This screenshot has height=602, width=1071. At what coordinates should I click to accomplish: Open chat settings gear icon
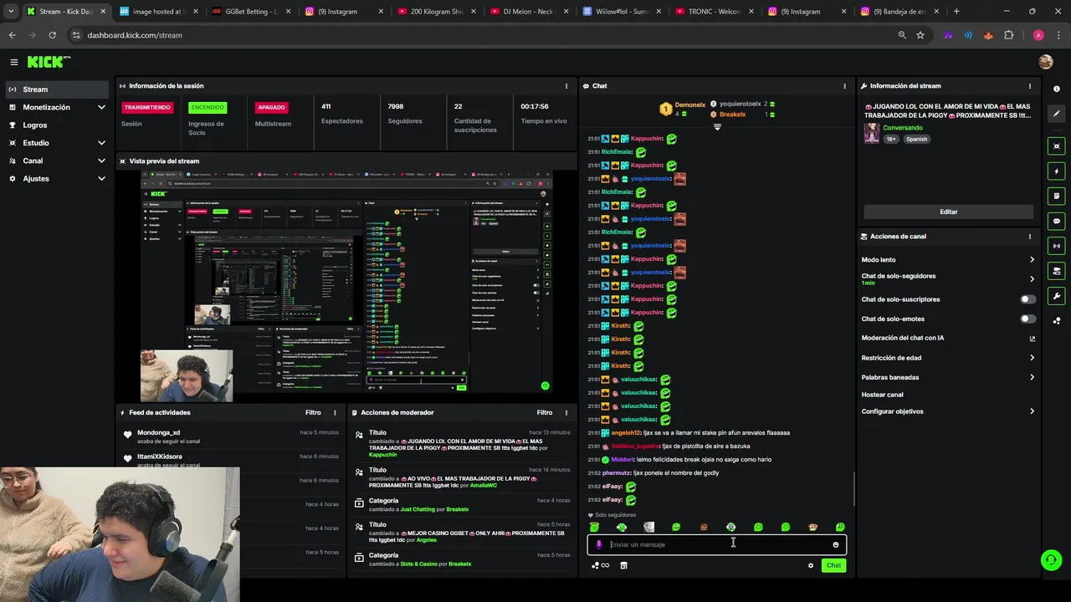810,565
